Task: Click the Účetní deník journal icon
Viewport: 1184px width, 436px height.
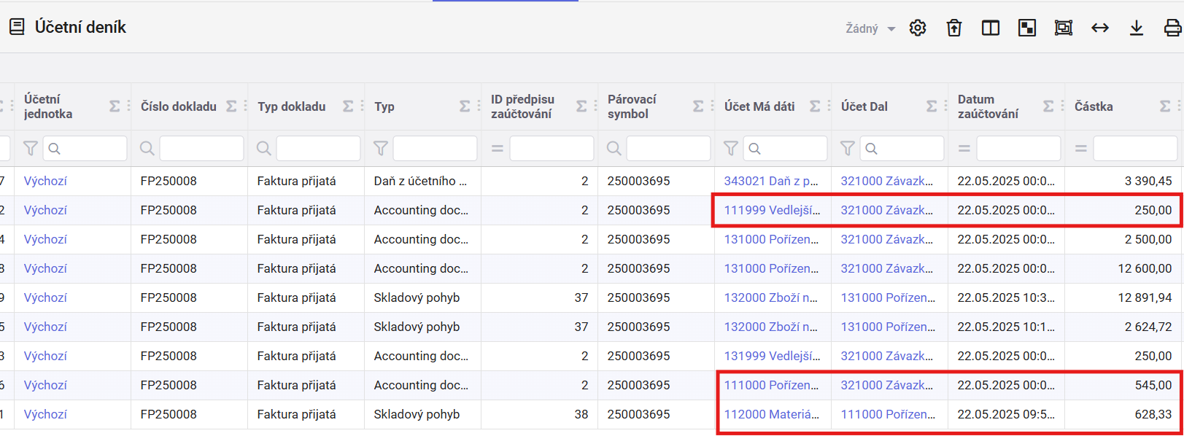Action: click(17, 27)
